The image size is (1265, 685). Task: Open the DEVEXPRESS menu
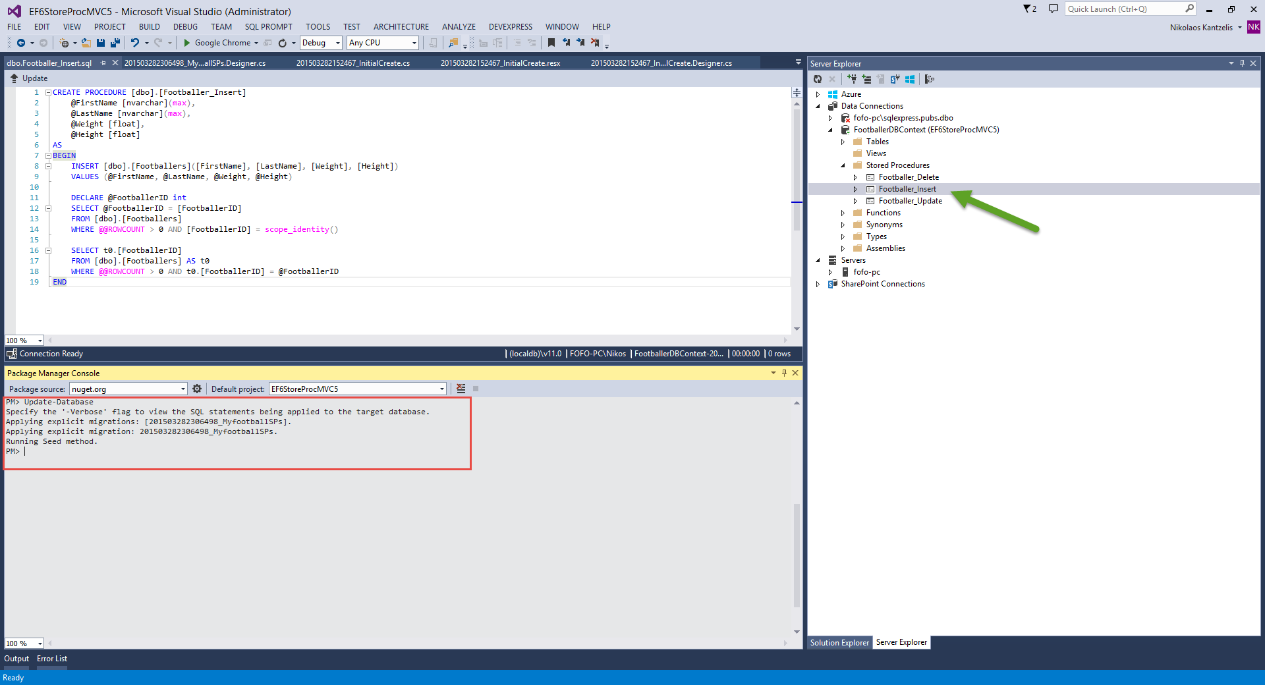(x=510, y=27)
